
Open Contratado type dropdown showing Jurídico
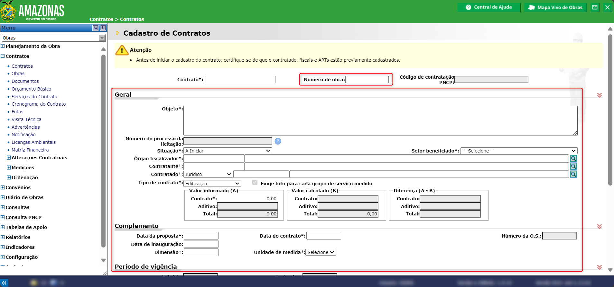click(x=208, y=174)
